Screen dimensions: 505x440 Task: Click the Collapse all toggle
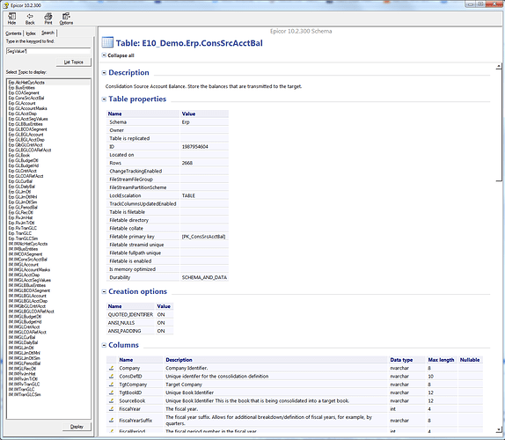click(x=118, y=55)
